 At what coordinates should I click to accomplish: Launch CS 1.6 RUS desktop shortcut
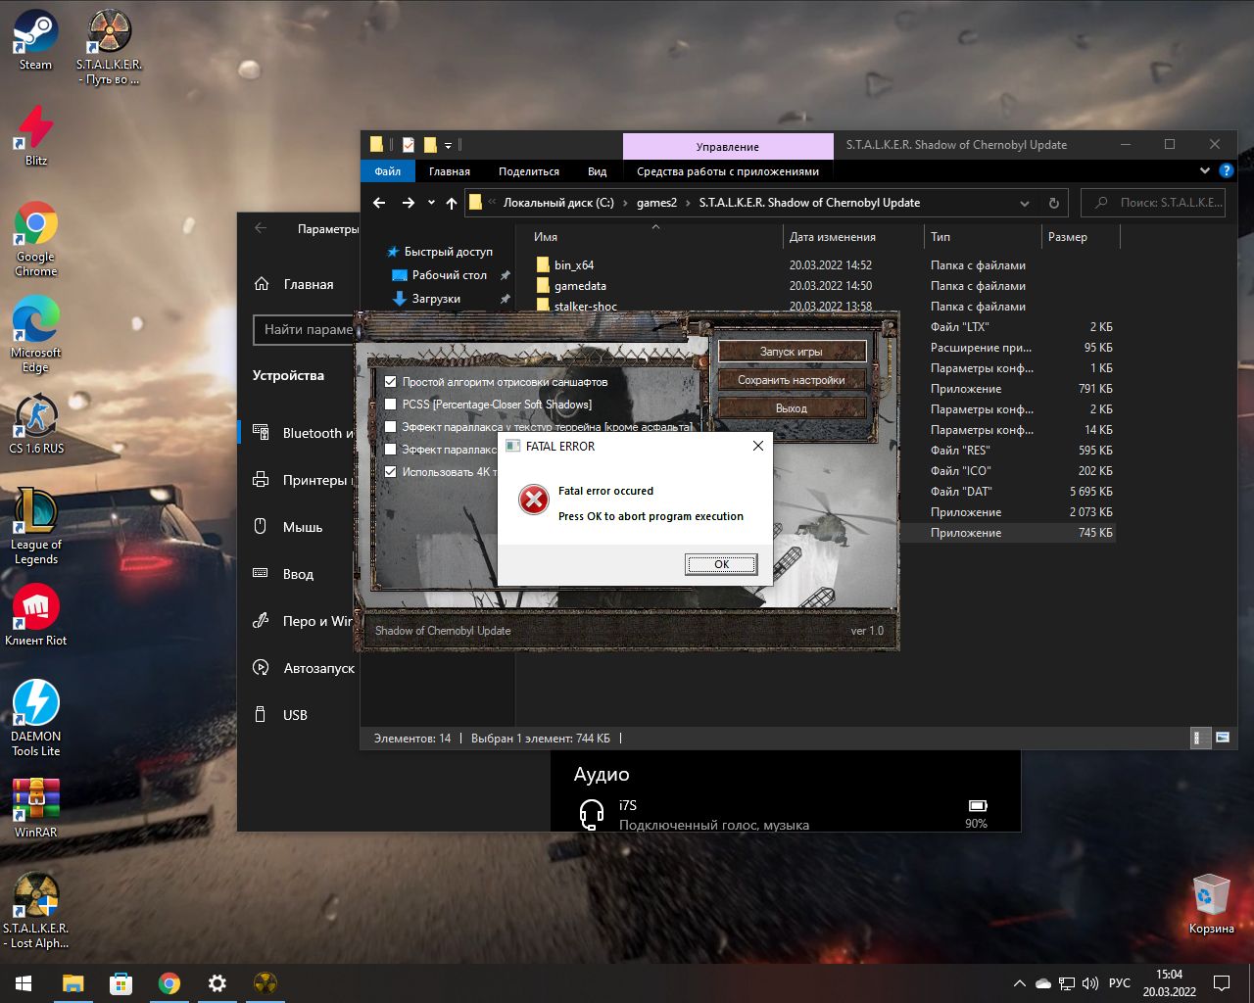(x=36, y=424)
